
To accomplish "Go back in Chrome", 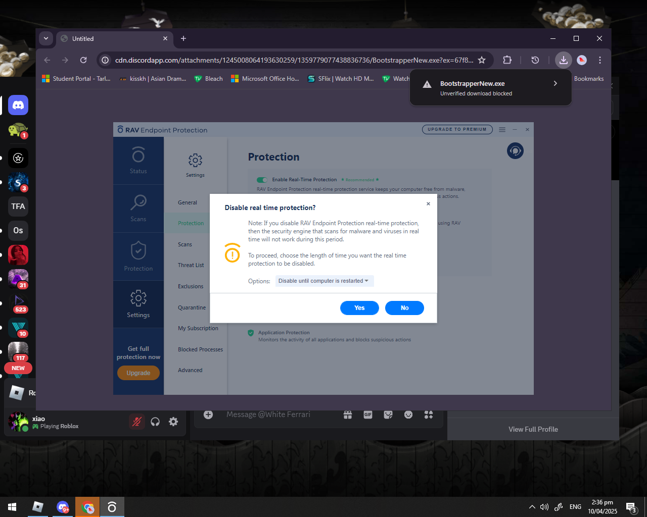I will pos(47,60).
